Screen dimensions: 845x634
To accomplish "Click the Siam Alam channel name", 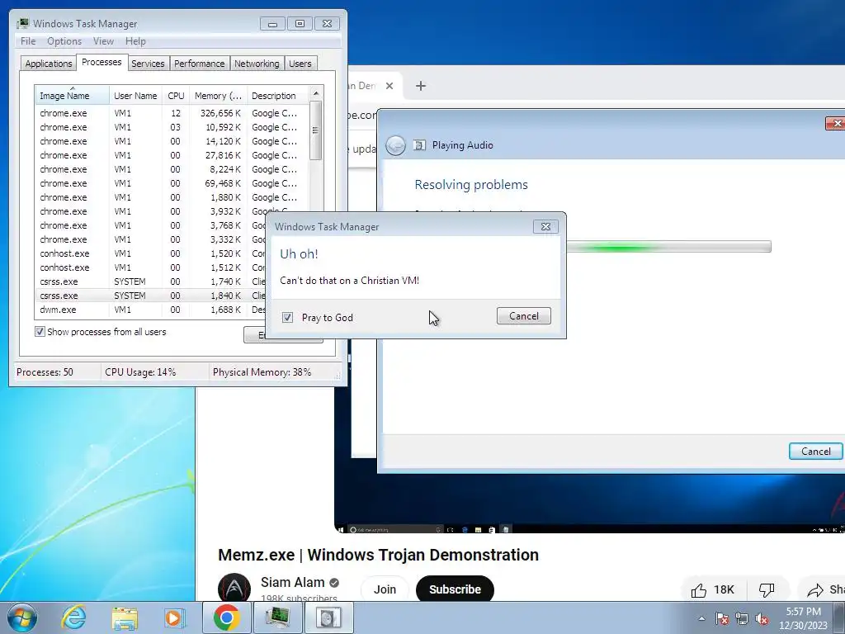I will click(x=293, y=582).
